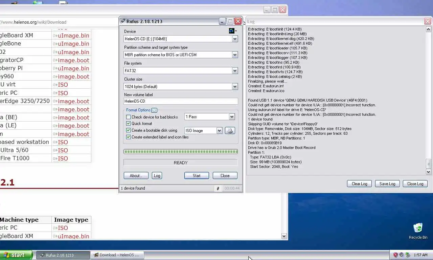Click the 'Finalizing, please wait...' log line
This screenshot has height=260, width=433.
coord(267,81)
